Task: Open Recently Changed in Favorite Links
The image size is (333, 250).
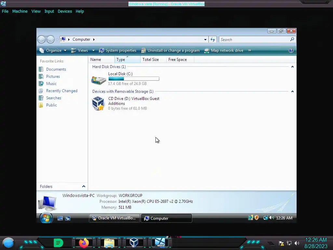Action: pos(62,91)
